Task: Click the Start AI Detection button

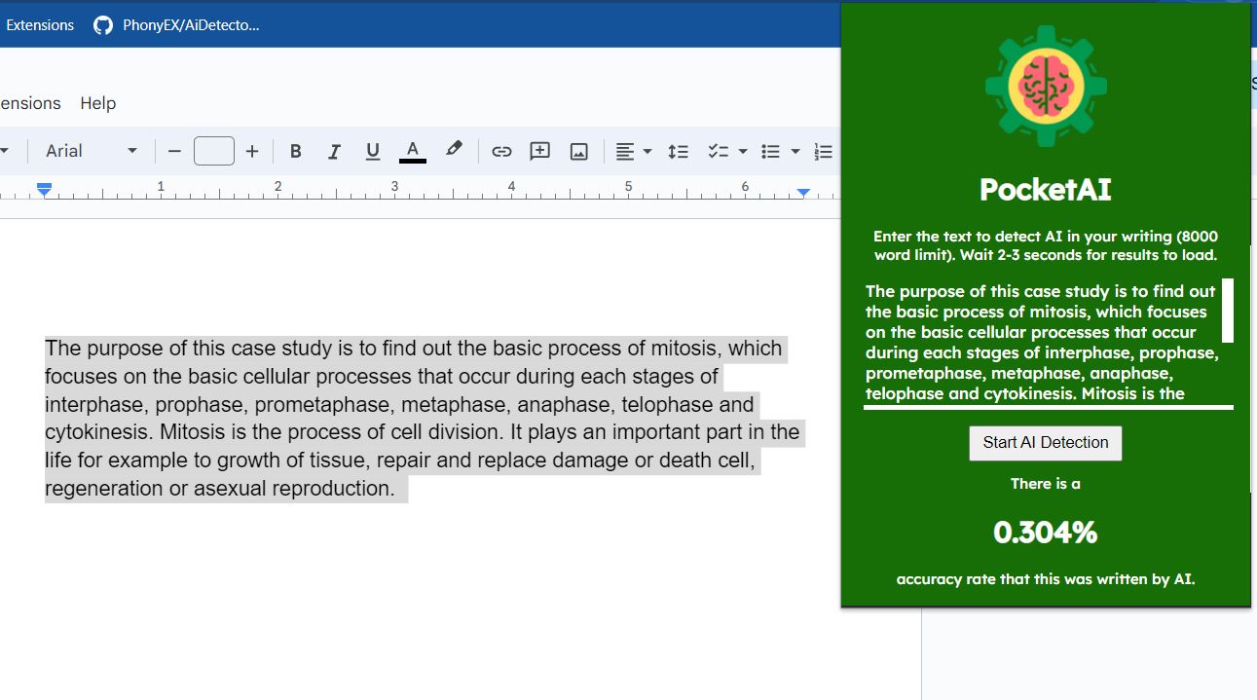Action: 1046,443
